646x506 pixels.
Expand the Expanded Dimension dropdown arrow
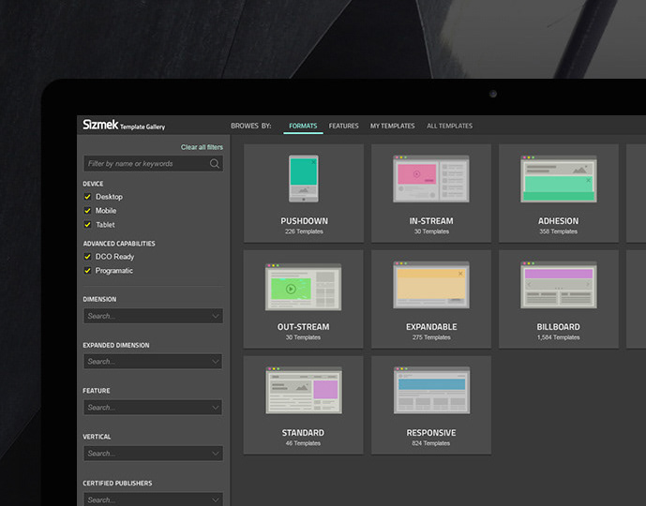click(x=216, y=362)
